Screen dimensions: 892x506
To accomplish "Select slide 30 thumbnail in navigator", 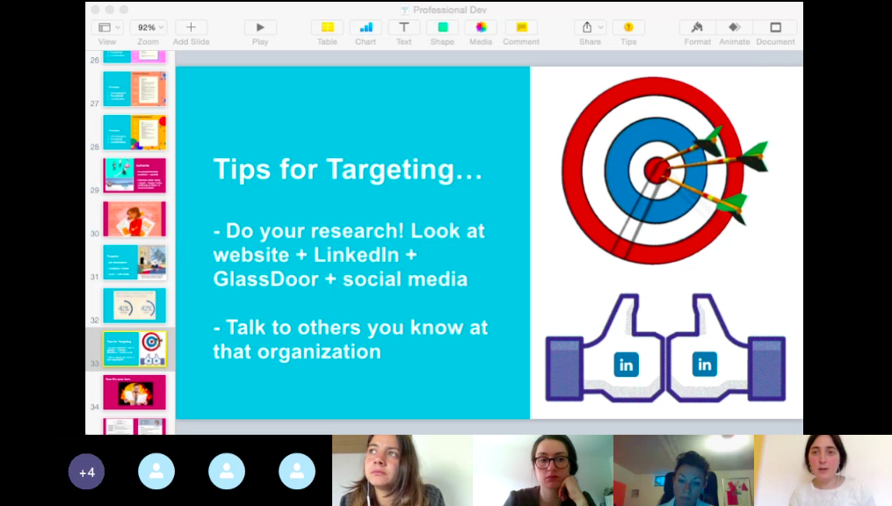I will point(134,219).
